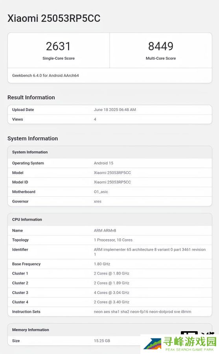
Task: Select the governor value xres
Action: pyautogui.click(x=98, y=201)
